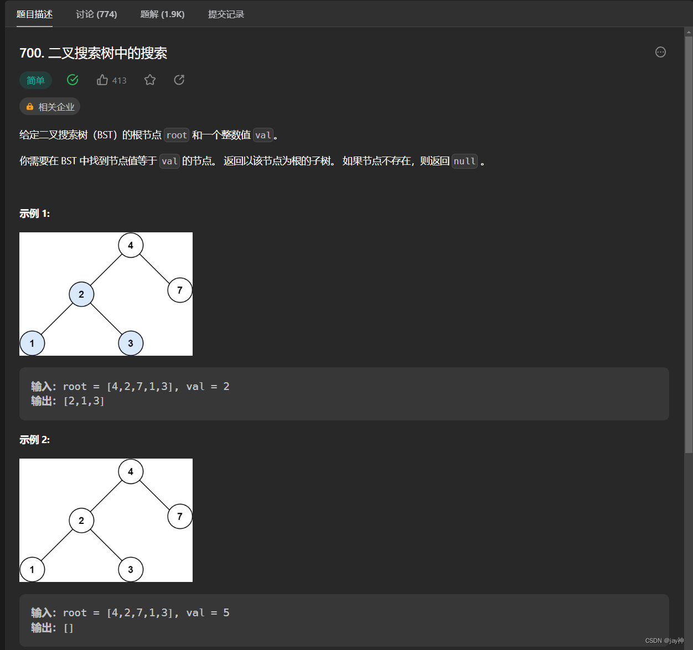Image resolution: width=693 pixels, height=650 pixels.
Task: Click the circular share icon beside the star
Action: coord(179,80)
